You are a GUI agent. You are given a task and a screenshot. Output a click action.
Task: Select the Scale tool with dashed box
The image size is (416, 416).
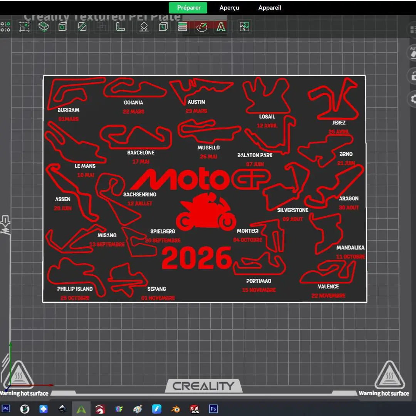click(x=24, y=27)
